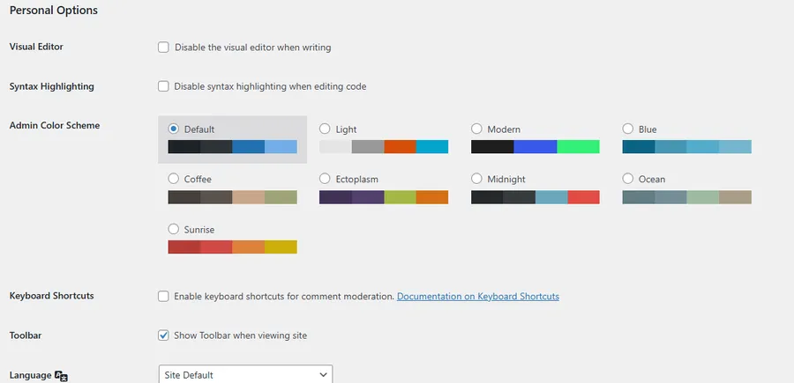
Task: Select the Default color scheme radio
Action: [174, 129]
